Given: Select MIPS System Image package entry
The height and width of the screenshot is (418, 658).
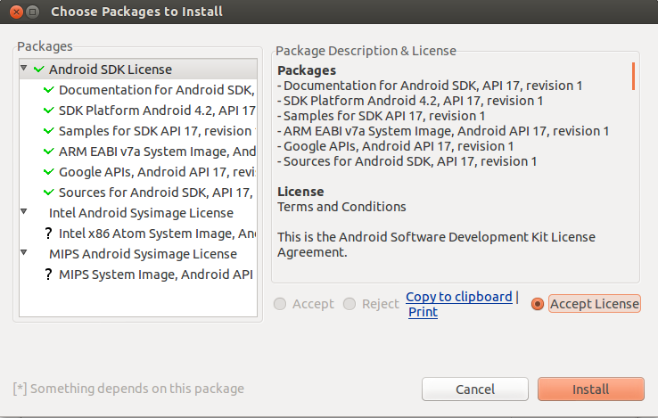Looking at the screenshot, I should (x=157, y=275).
